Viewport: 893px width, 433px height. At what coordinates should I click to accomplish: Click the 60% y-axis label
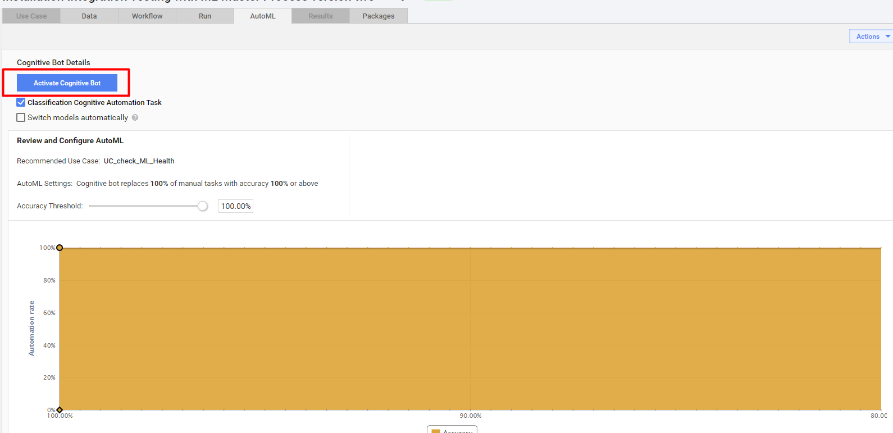point(49,313)
